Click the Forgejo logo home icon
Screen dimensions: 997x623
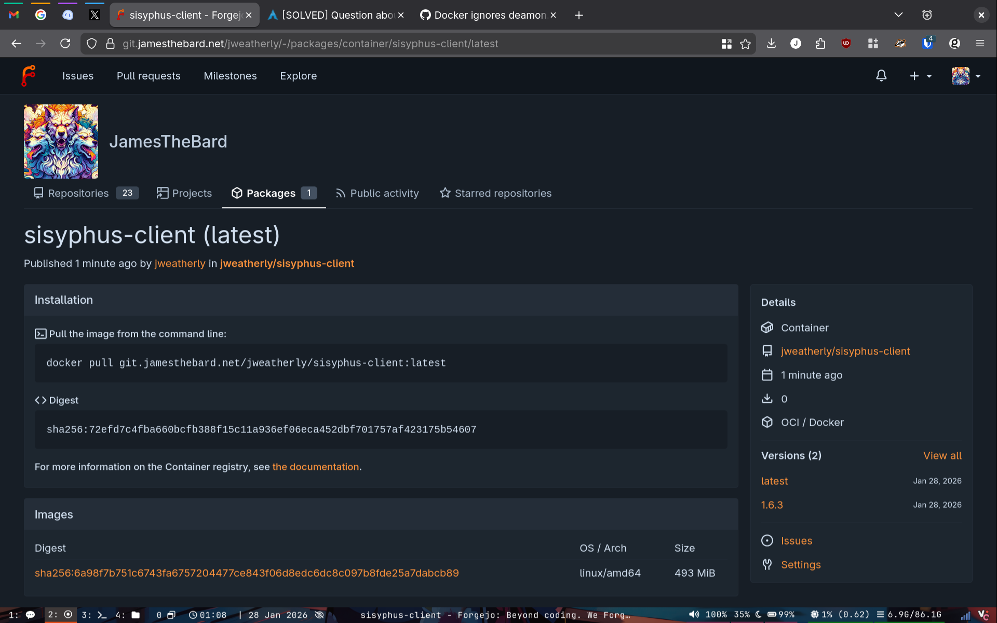point(29,76)
